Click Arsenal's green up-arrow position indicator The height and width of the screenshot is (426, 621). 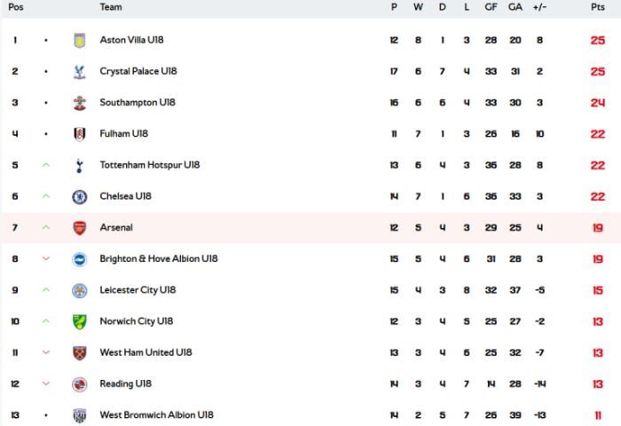[46, 227]
